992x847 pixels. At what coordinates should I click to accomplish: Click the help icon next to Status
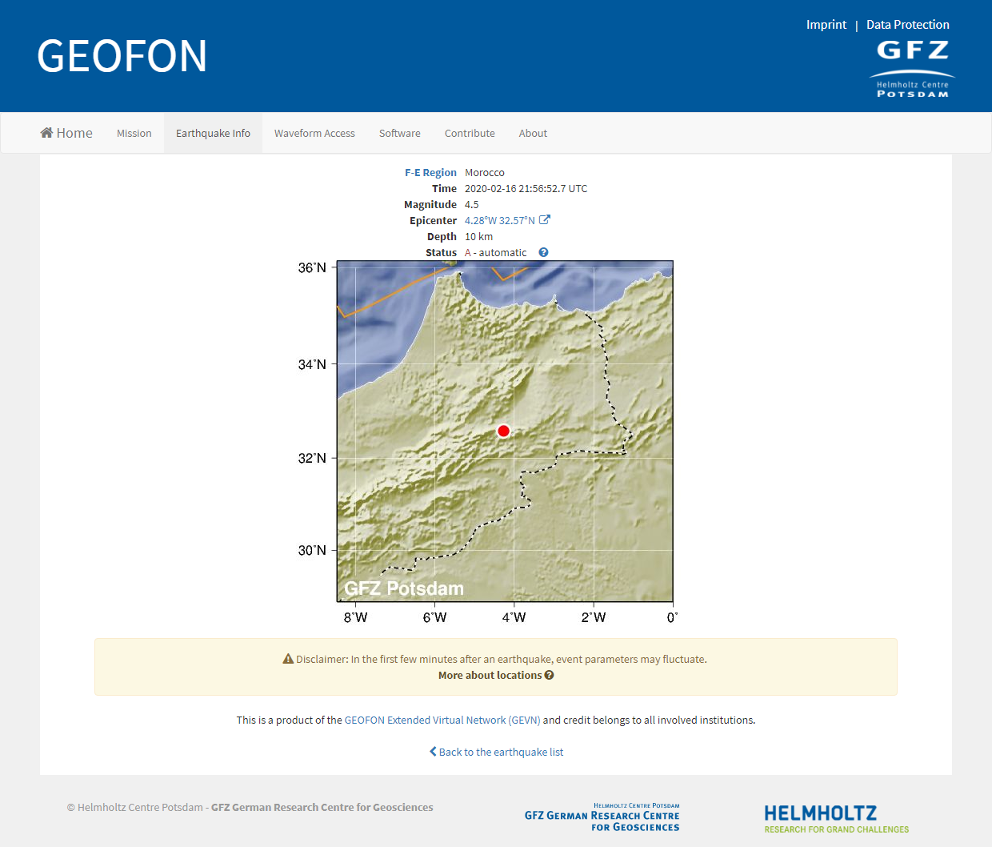point(543,252)
